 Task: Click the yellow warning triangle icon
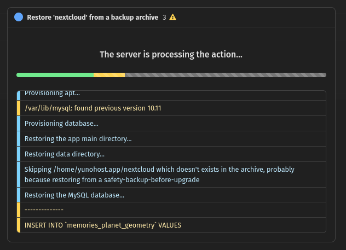(173, 17)
